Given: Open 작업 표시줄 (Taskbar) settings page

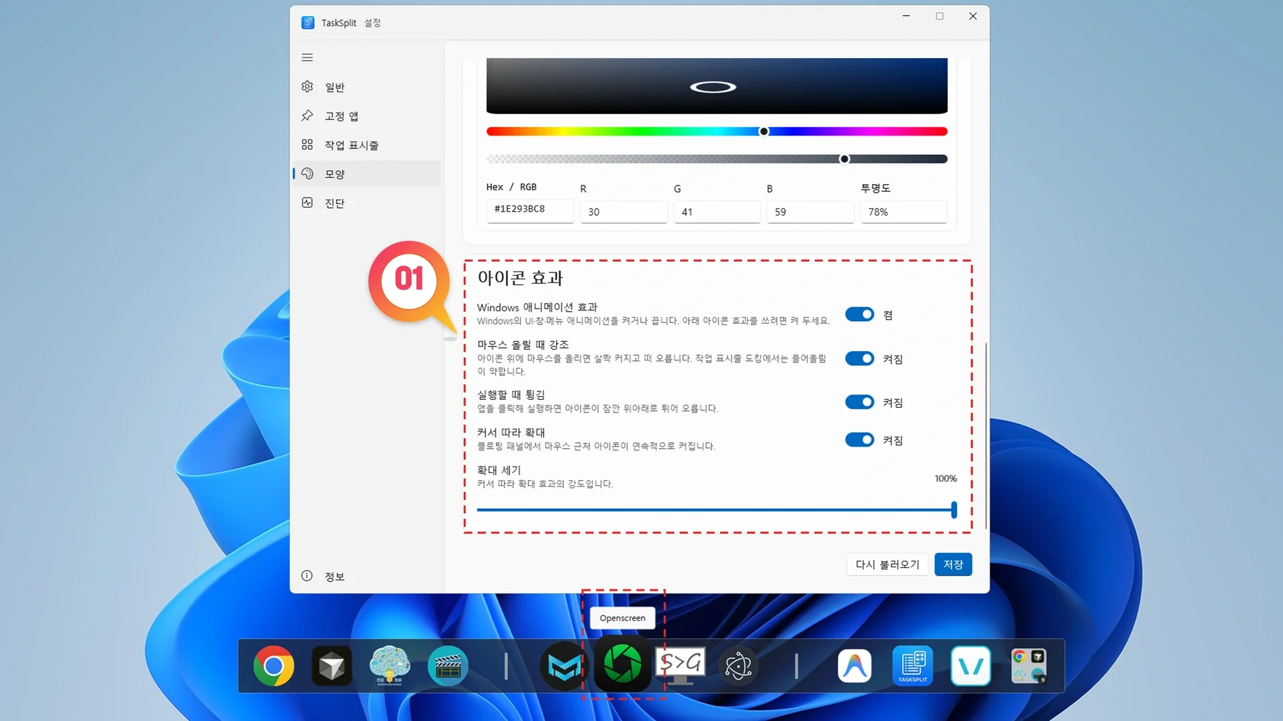Looking at the screenshot, I should (x=366, y=145).
